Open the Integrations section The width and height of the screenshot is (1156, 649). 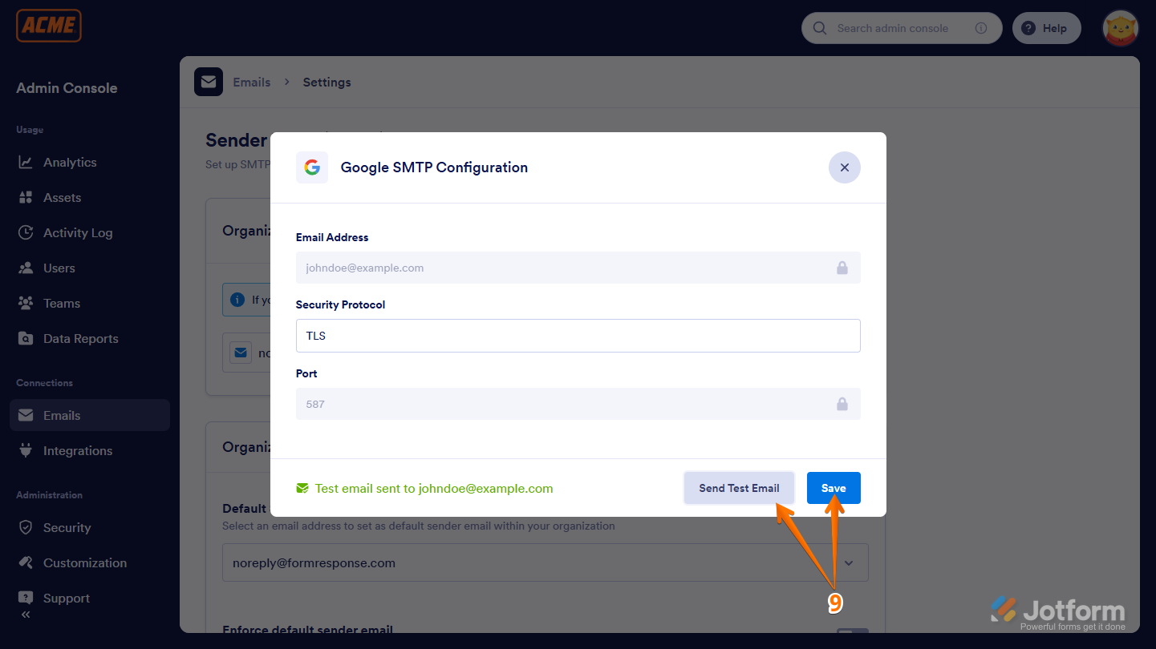tap(26, 450)
